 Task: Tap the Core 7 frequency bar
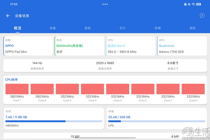click(x=17, y=89)
